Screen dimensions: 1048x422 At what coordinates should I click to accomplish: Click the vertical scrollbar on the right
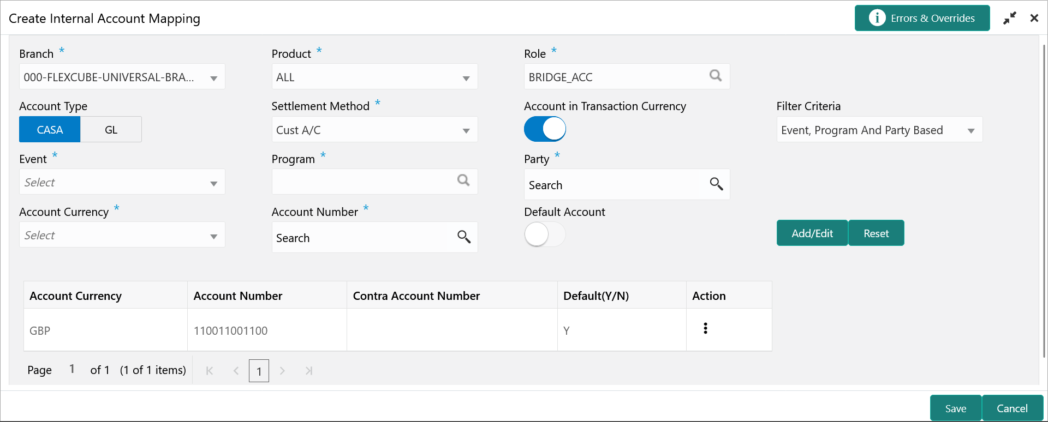click(1044, 202)
